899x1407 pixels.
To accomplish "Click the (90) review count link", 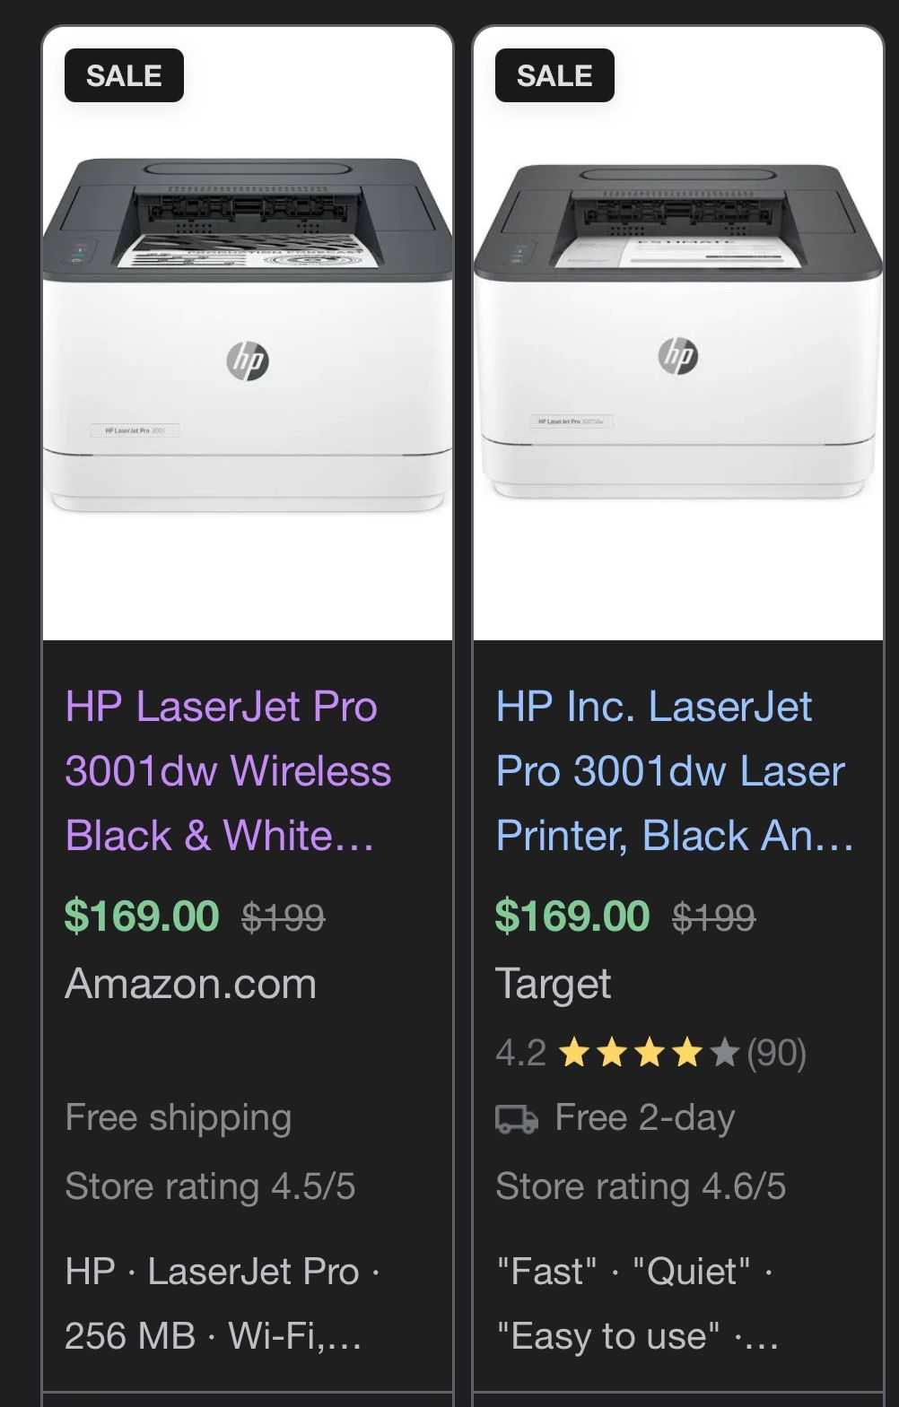I will 777,1055.
